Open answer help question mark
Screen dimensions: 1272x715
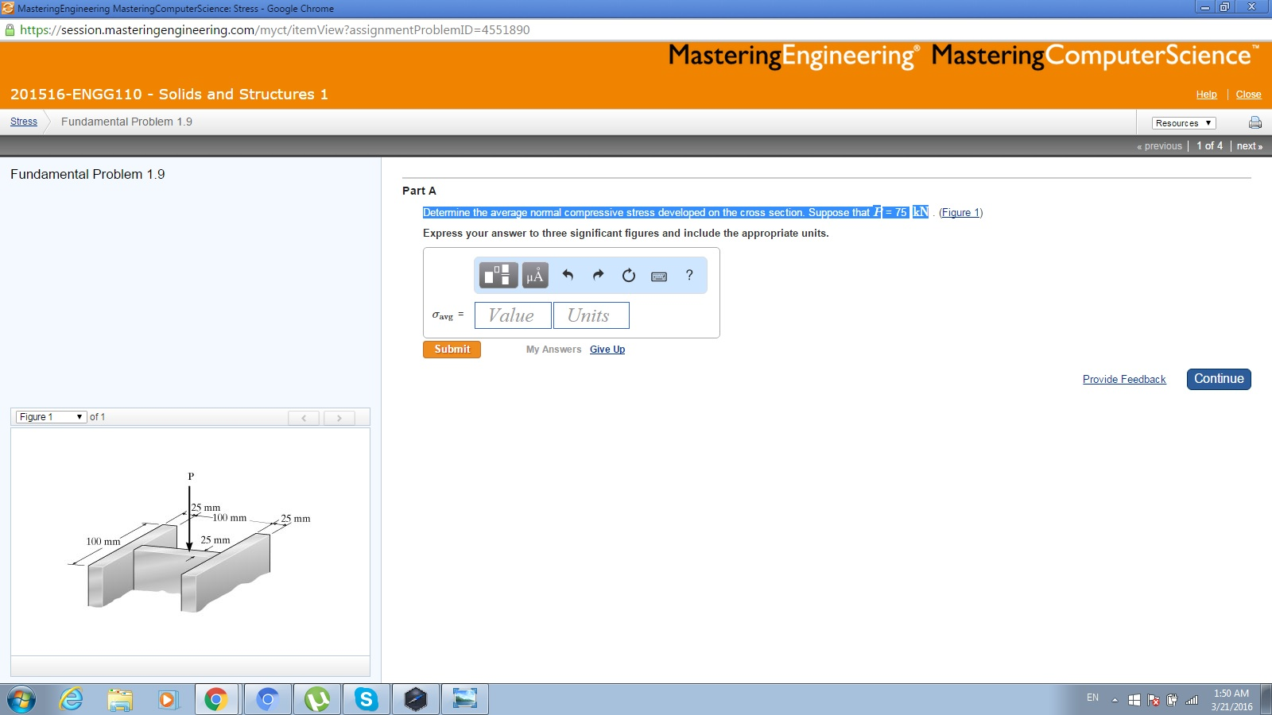tap(689, 275)
